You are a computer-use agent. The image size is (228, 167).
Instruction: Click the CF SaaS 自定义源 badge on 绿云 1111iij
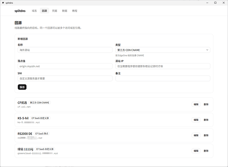point(45,149)
